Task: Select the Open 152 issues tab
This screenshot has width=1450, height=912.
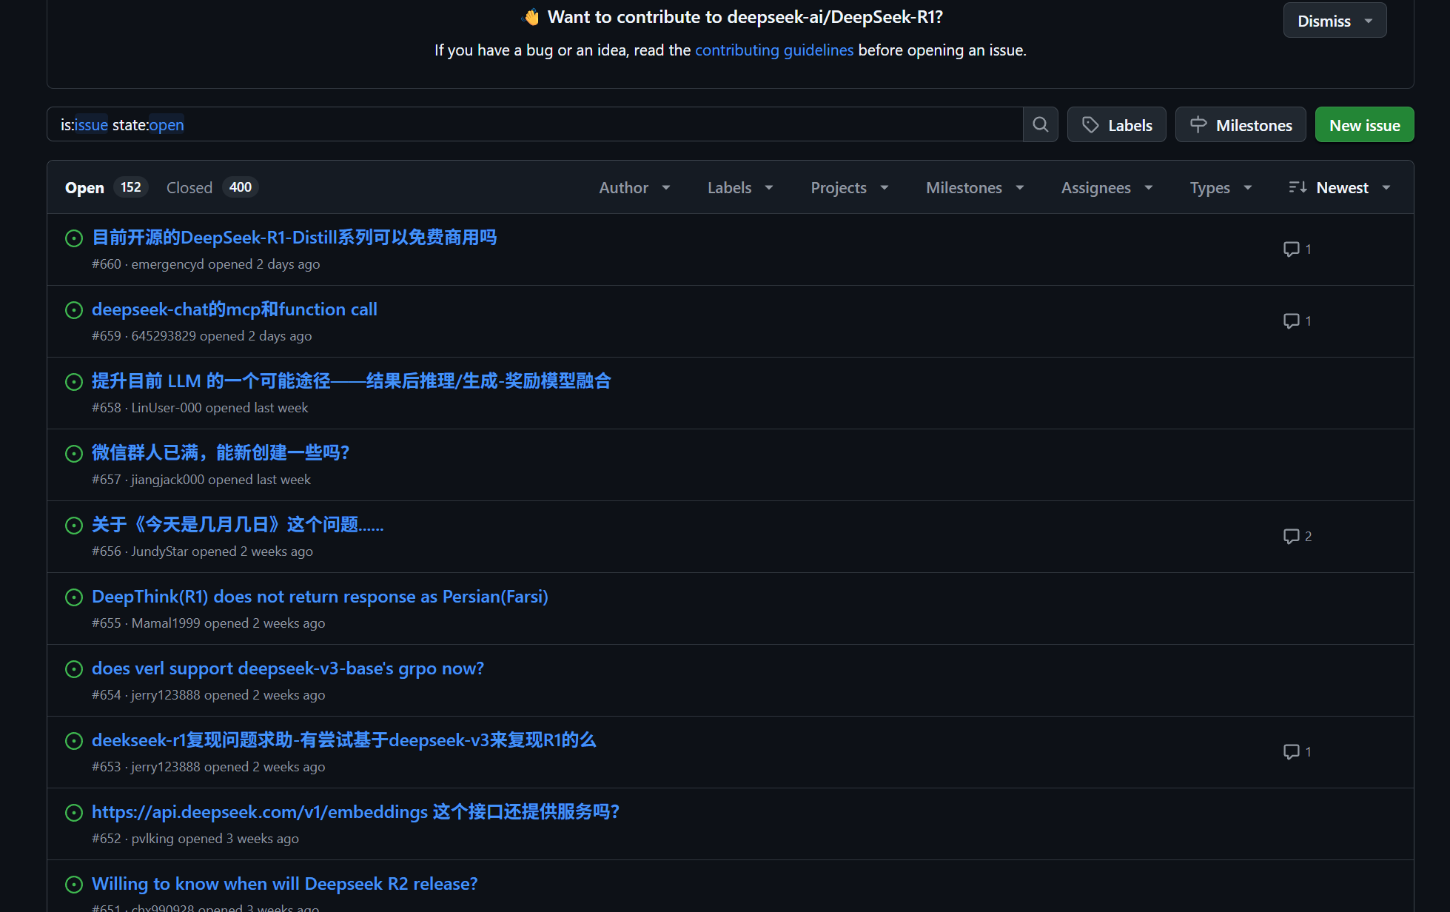Action: [105, 188]
